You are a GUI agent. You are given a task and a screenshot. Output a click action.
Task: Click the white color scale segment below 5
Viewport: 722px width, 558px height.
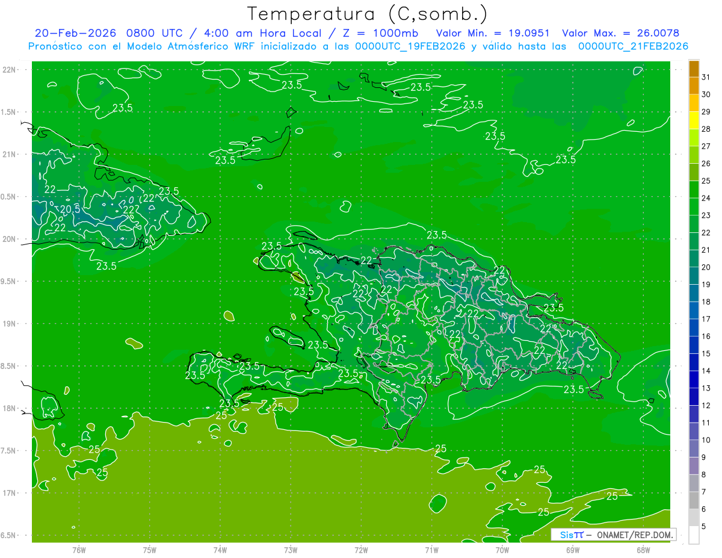coord(694,535)
